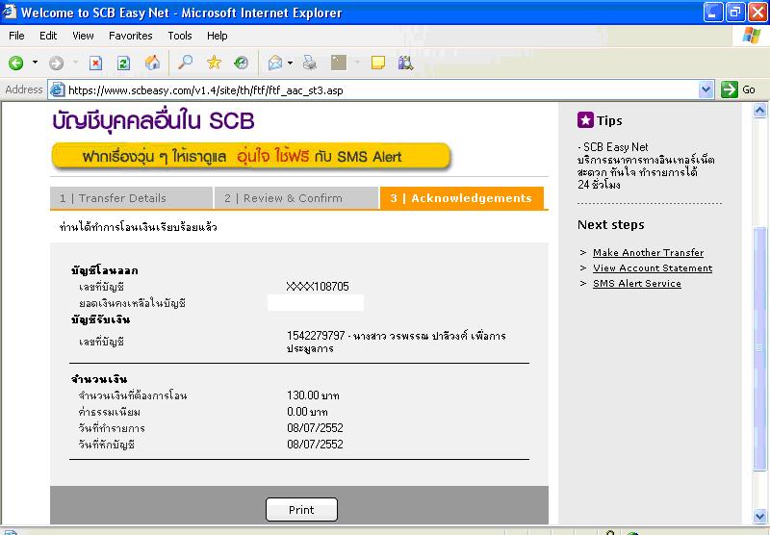Click the Research toolbar icon
Image resolution: width=770 pixels, height=535 pixels.
click(x=405, y=63)
